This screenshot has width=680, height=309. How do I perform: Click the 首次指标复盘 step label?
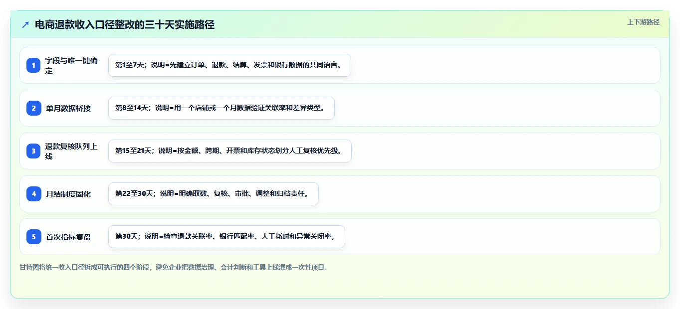[x=68, y=237]
